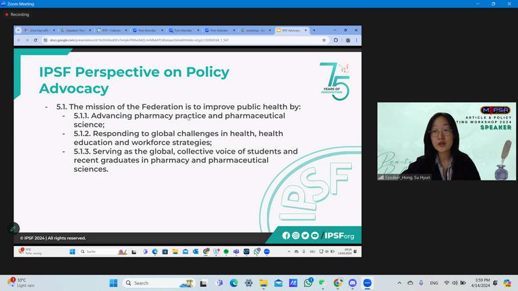Open the Instagram icon on slide footer
The image size is (518, 291).
click(x=295, y=236)
